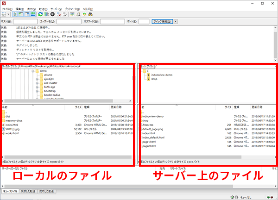The height and width of the screenshot is (200, 278).
Task: Open the 表示(V) menu
Action: coord(32,9)
